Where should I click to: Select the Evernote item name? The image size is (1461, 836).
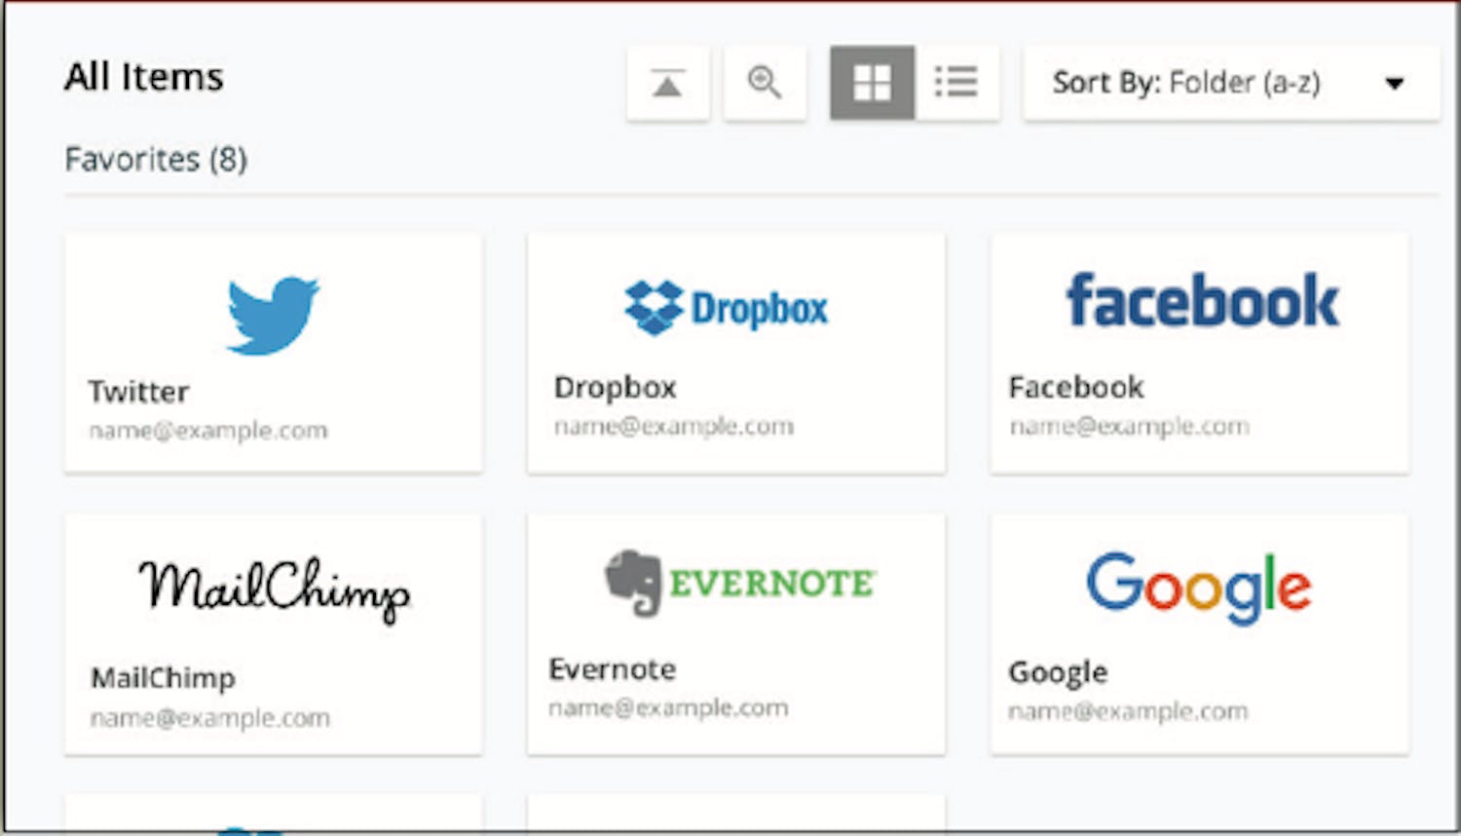(612, 669)
